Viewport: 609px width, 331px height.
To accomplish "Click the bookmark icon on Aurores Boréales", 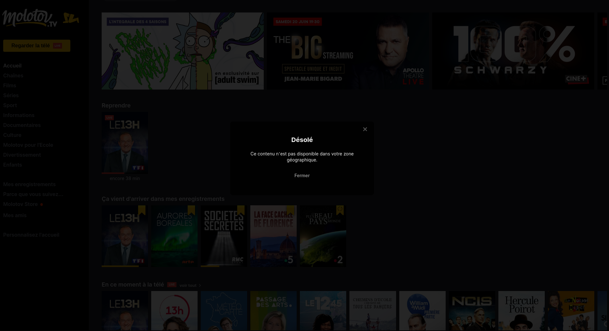I will tap(191, 210).
